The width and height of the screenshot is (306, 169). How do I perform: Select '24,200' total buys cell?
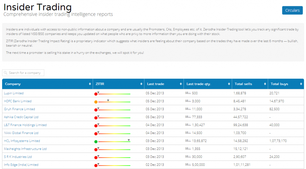(274, 157)
